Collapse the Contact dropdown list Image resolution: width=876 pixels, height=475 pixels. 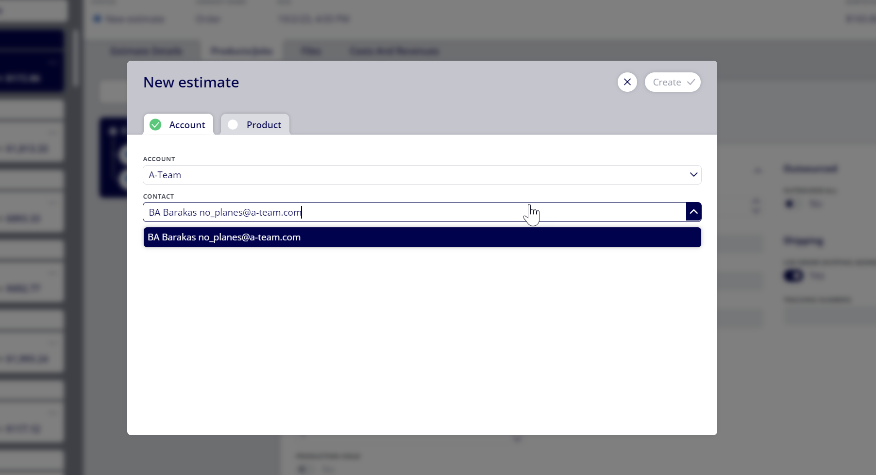[693, 212]
